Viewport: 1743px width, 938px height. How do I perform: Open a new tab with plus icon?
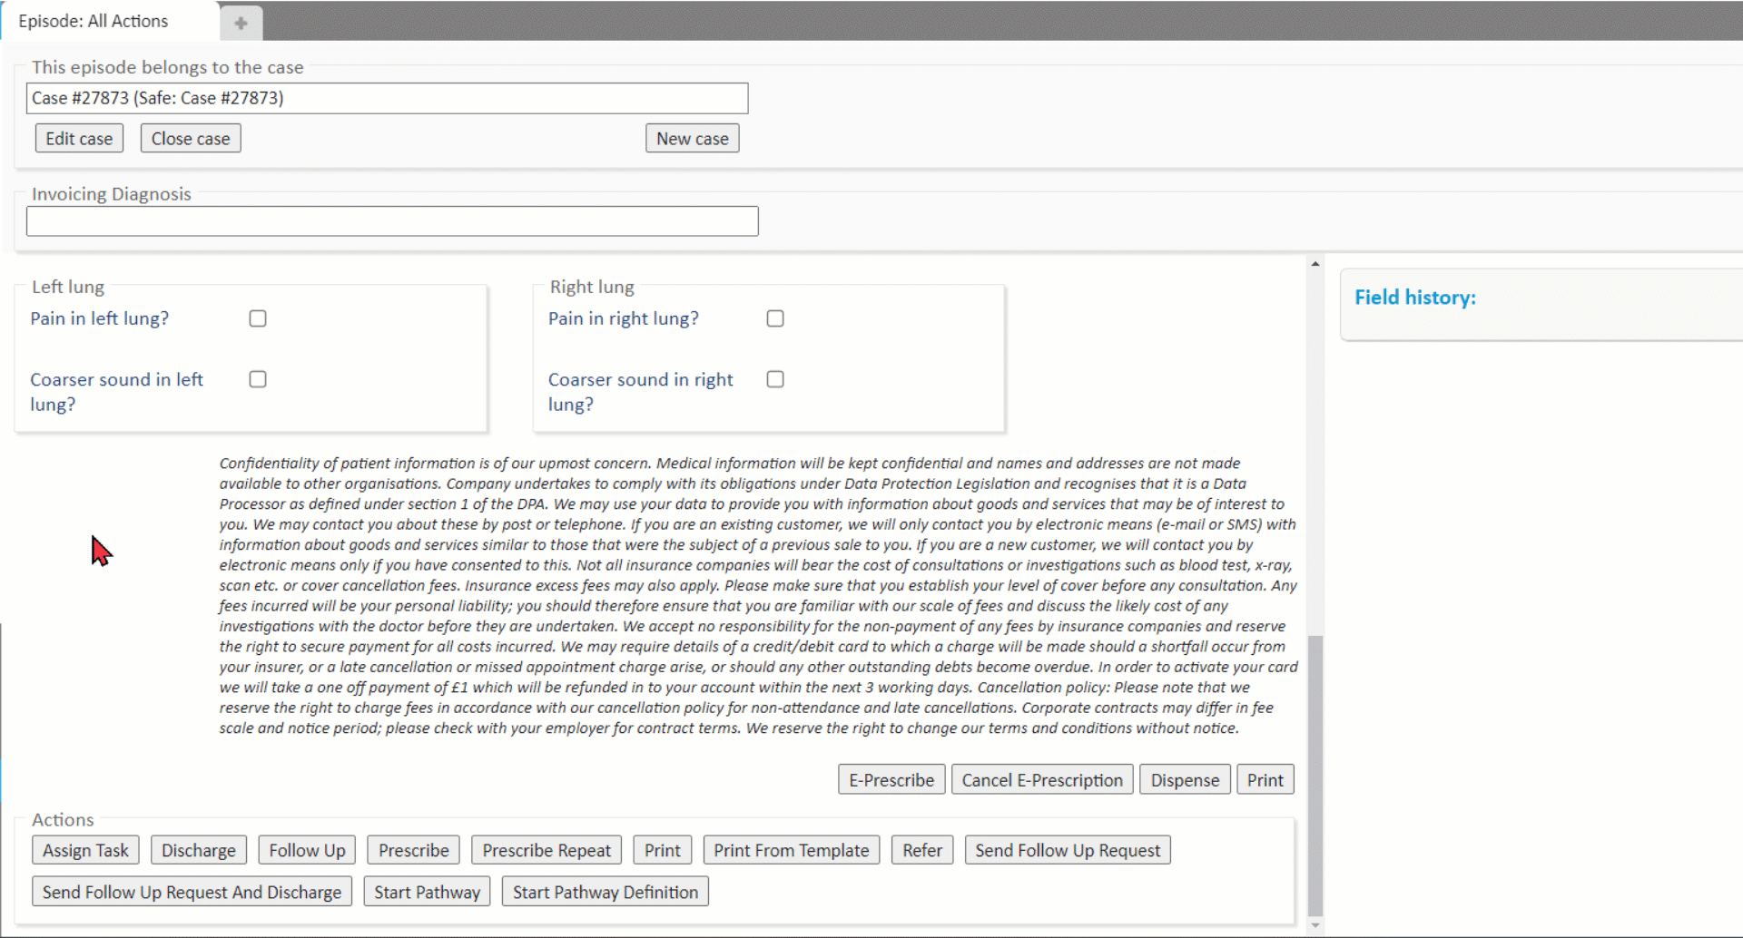pos(241,24)
